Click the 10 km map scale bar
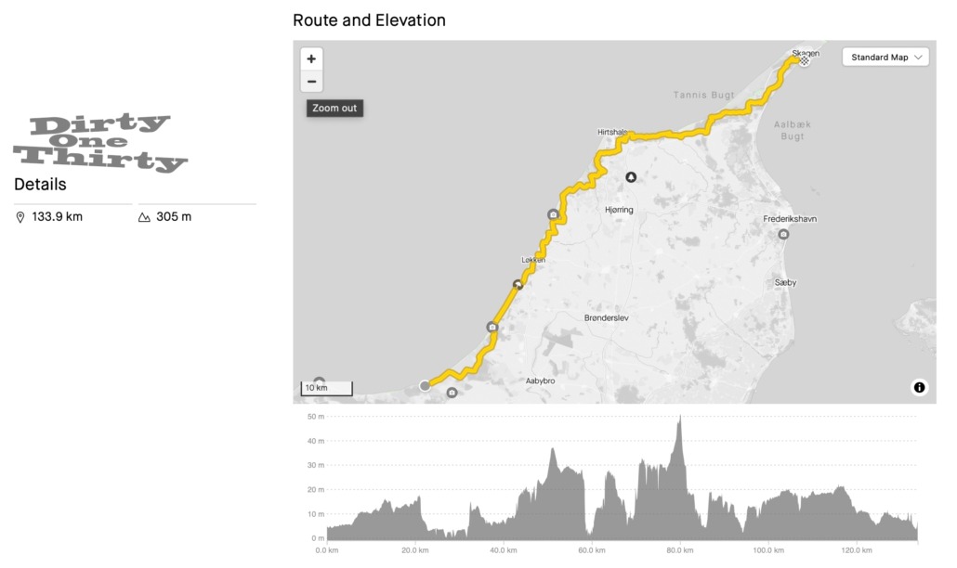 pyautogui.click(x=326, y=388)
